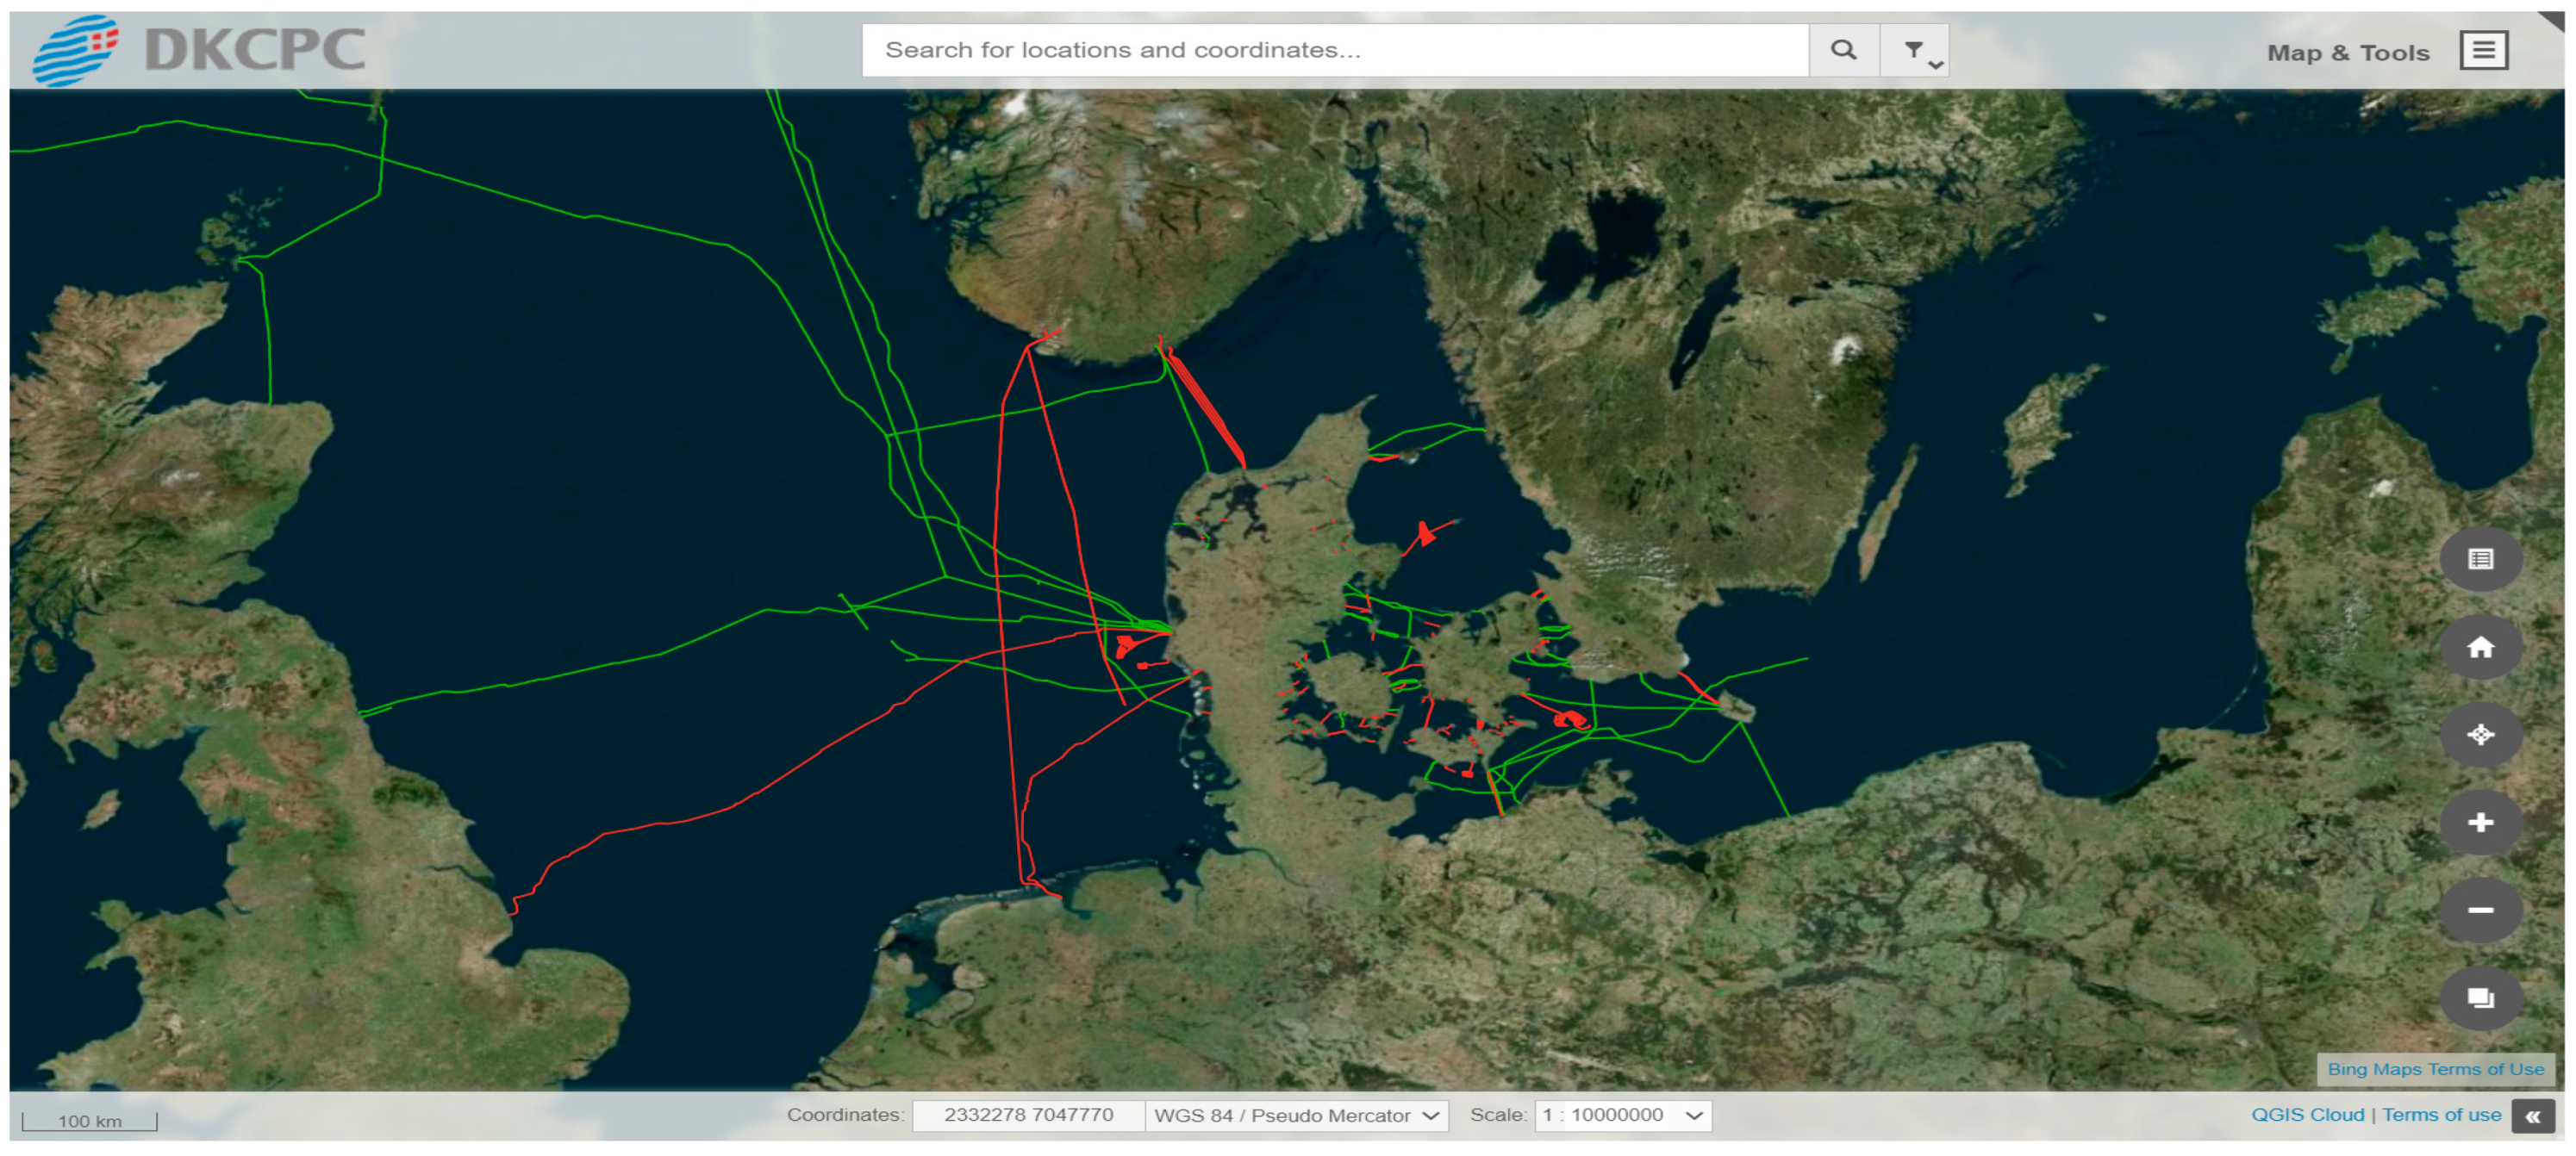This screenshot has height=1156, width=2576.
Task: Click the DKCPC logo
Action: pyautogui.click(x=200, y=49)
